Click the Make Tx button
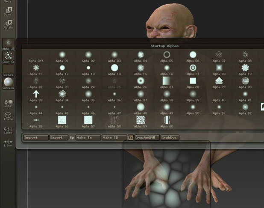 pos(88,138)
